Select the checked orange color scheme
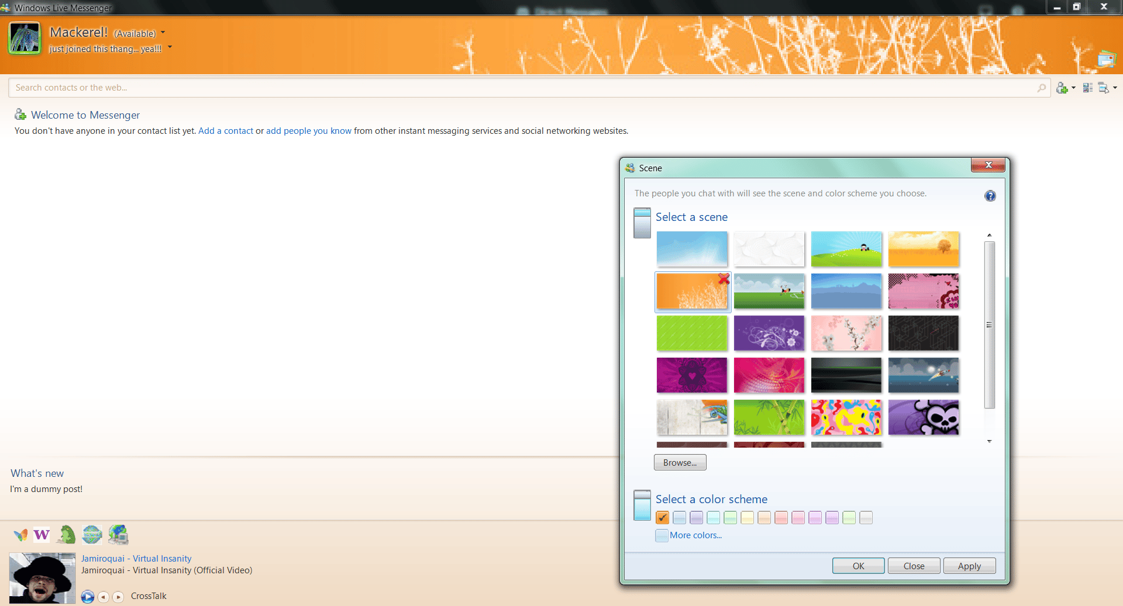1123x606 pixels. click(662, 518)
